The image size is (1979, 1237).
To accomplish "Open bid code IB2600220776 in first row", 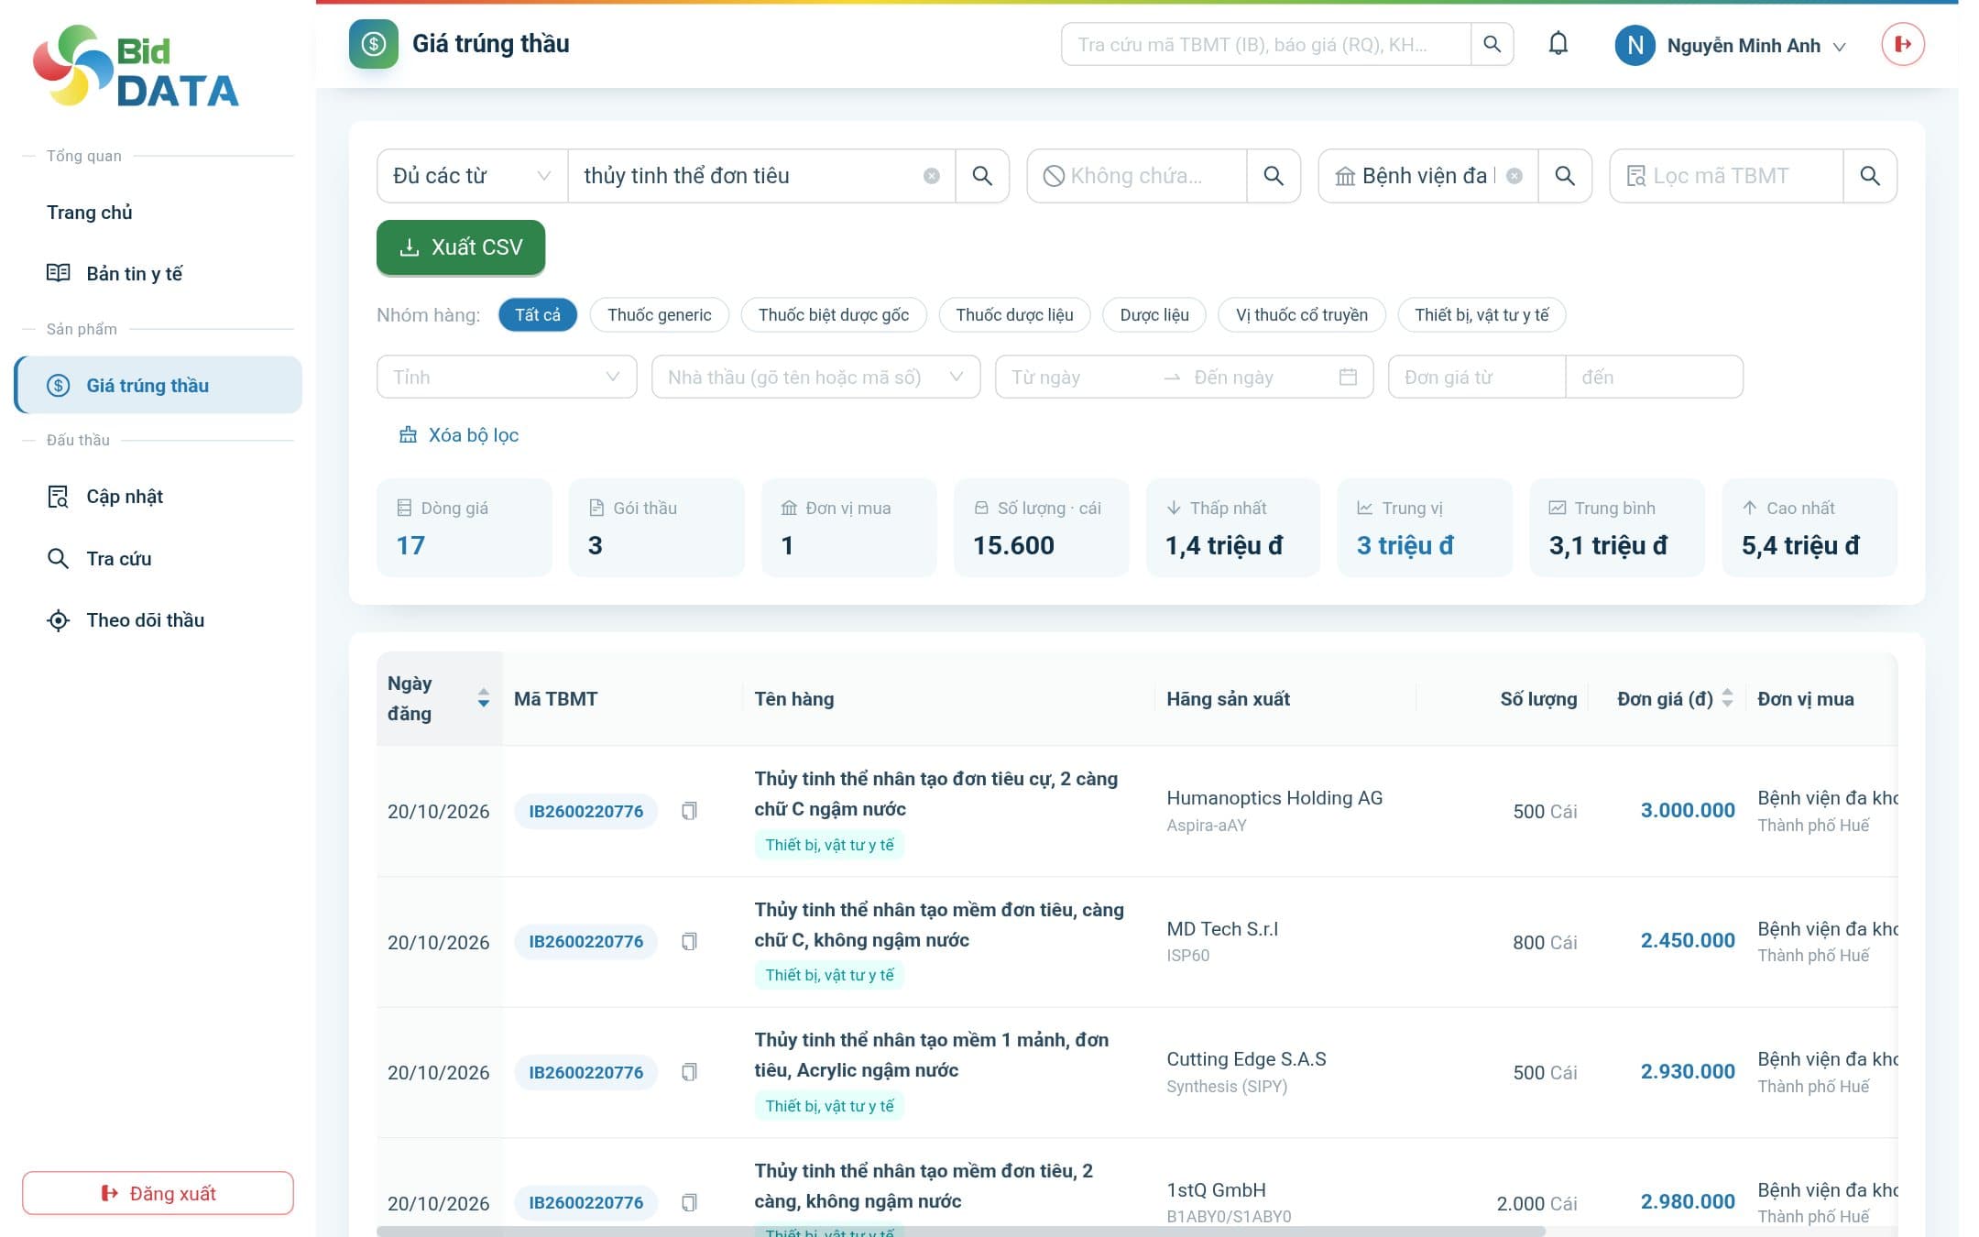I will (586, 811).
